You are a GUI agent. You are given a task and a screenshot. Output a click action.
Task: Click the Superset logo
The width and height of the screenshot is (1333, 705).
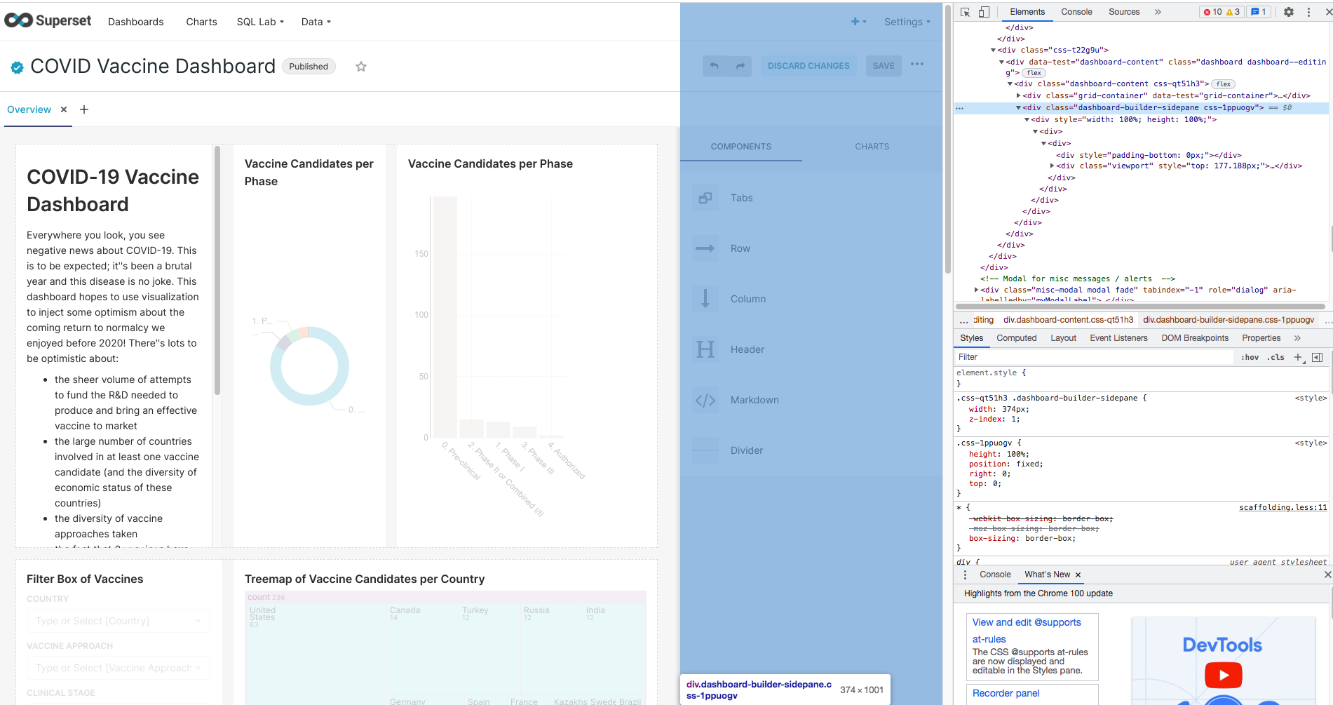tap(48, 21)
